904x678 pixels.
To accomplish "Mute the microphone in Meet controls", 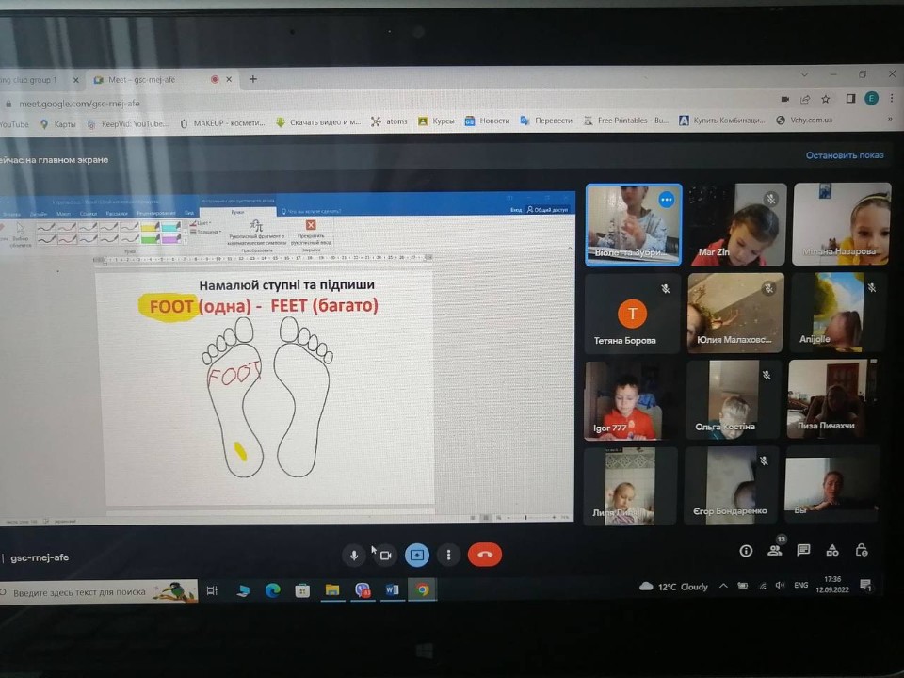I will point(354,555).
